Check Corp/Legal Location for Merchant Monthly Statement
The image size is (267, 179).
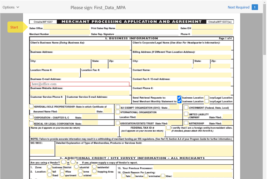coord(207,101)
